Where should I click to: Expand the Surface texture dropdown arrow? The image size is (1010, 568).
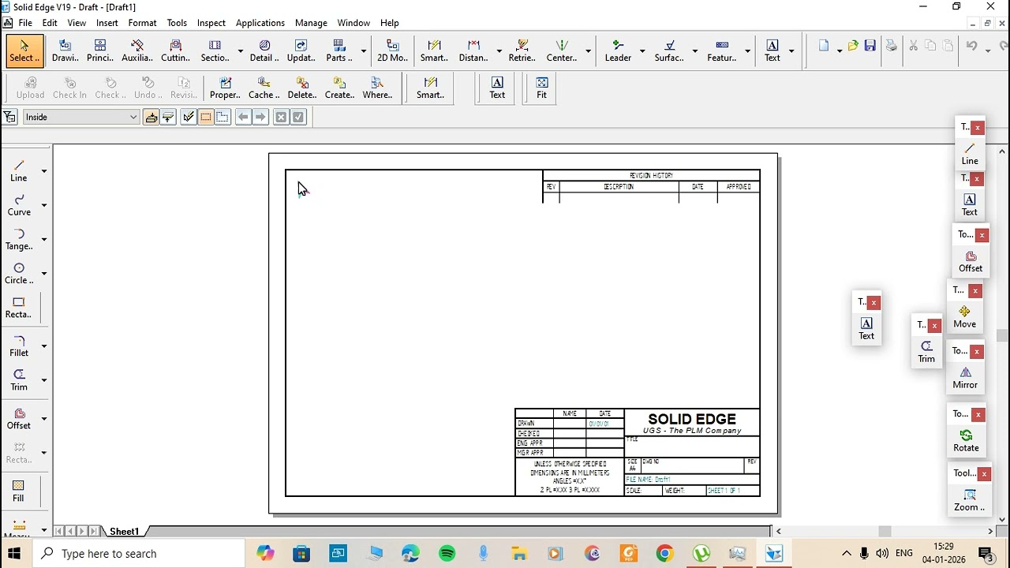tap(694, 51)
